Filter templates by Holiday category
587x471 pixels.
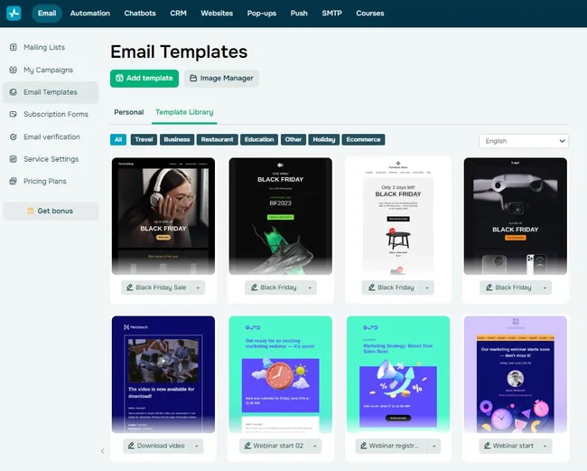[322, 140]
